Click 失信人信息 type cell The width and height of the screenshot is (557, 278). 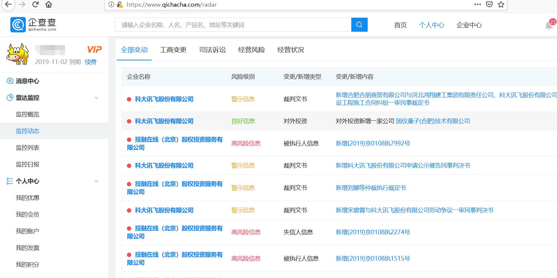pos(298,232)
